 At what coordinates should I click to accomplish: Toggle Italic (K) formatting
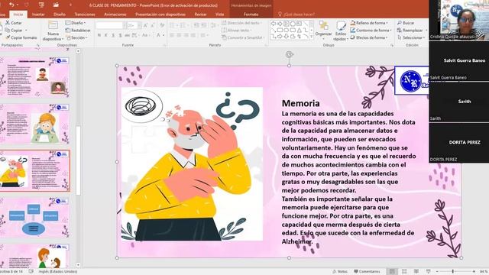tap(106, 35)
